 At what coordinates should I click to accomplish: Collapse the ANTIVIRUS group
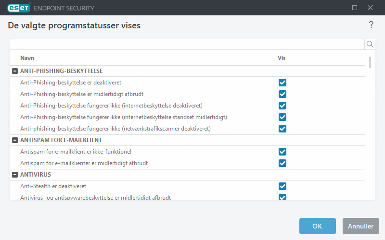(15, 175)
